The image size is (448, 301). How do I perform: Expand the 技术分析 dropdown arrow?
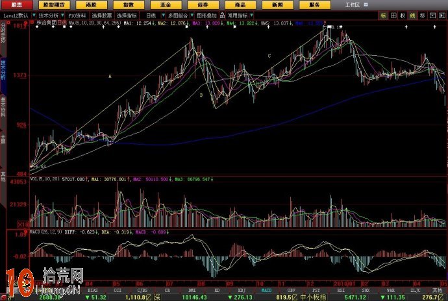click(x=62, y=16)
